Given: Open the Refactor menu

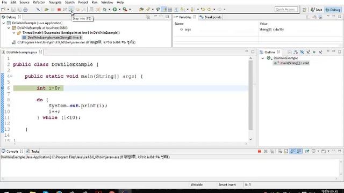Looking at the screenshot, I should click(x=39, y=2).
